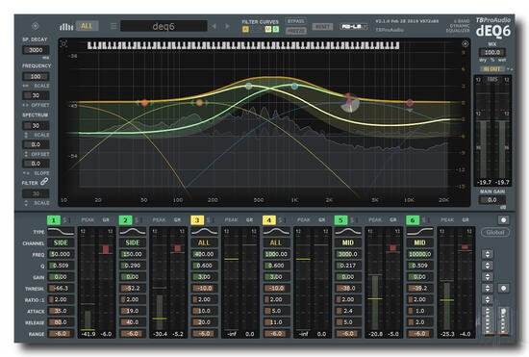Solo band 1 with S button

click(x=64, y=220)
